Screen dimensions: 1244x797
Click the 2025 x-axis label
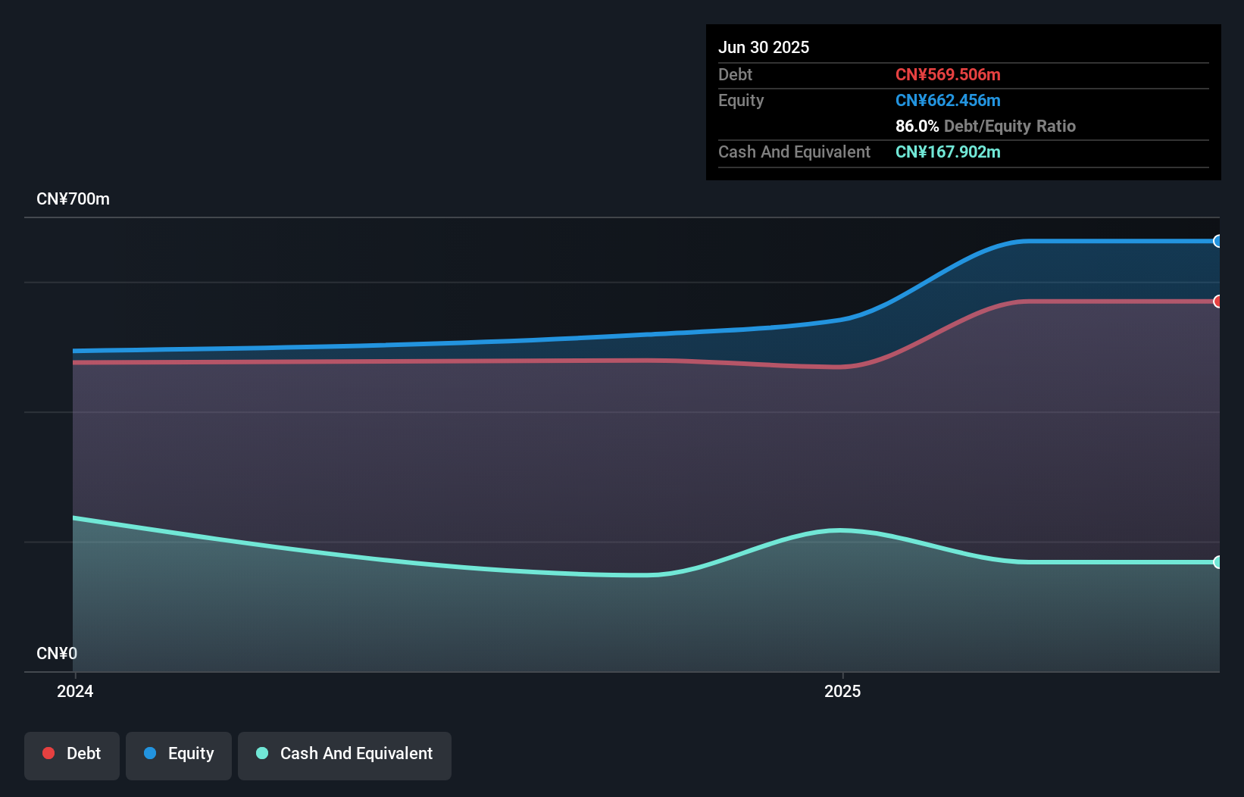click(842, 691)
